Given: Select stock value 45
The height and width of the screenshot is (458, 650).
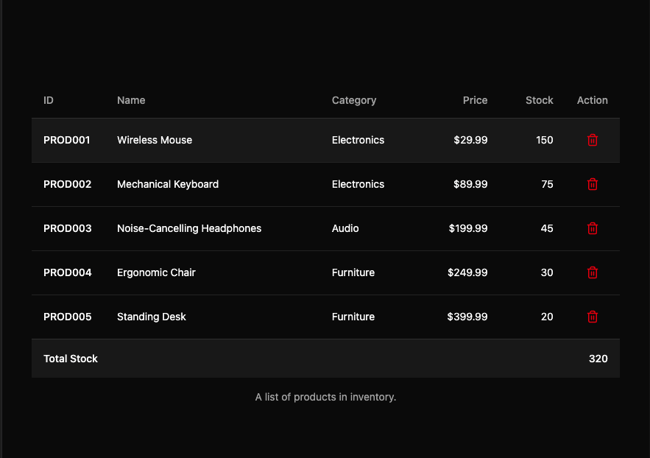Looking at the screenshot, I should 547,228.
